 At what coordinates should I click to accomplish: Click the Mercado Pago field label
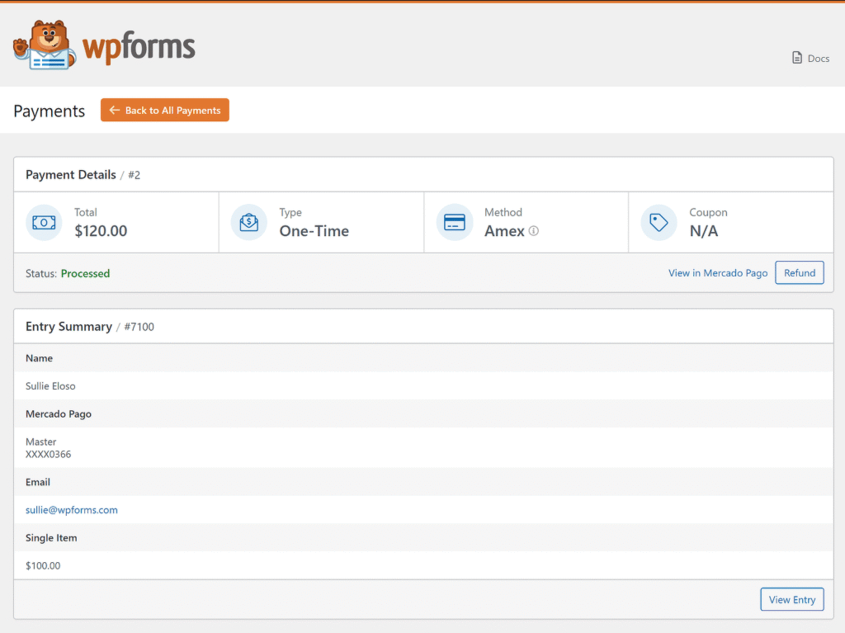pos(59,414)
